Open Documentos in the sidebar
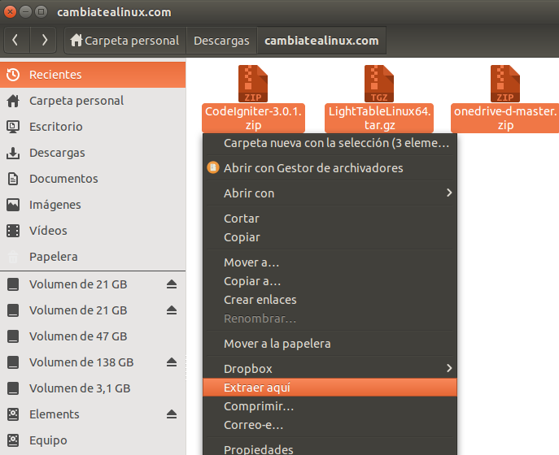The height and width of the screenshot is (455, 559). [93, 179]
